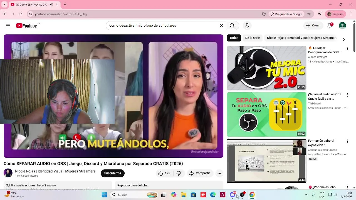356x200 pixels.
Task: Open options for La Mejor Configuración video
Action: pos(347,48)
